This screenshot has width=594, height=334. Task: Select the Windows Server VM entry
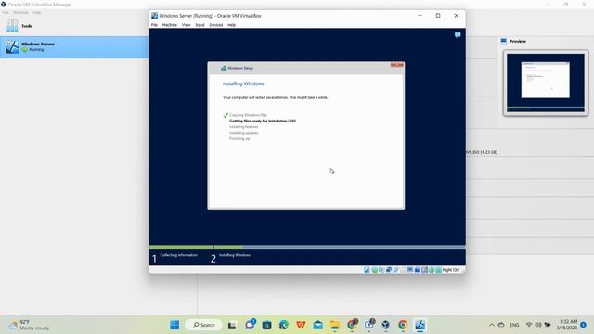[74, 47]
